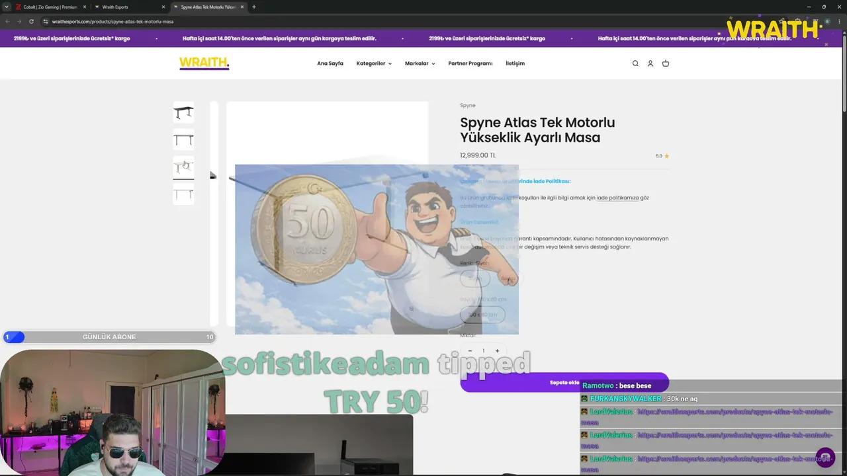
Task: Go forward with browser forward arrow
Action: coord(19,21)
